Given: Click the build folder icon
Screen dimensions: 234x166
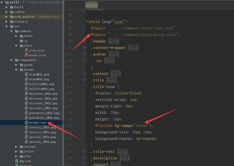Looking at the screenshot, I should pos(12,7).
